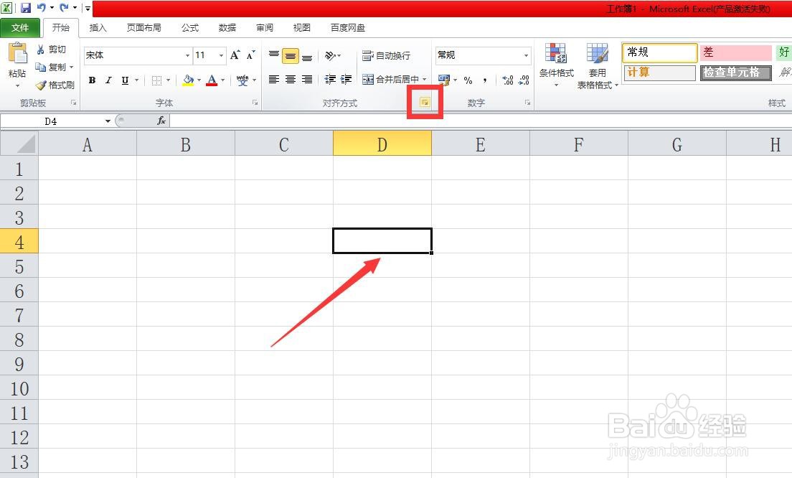Switch to 视图 View tab

click(x=301, y=28)
